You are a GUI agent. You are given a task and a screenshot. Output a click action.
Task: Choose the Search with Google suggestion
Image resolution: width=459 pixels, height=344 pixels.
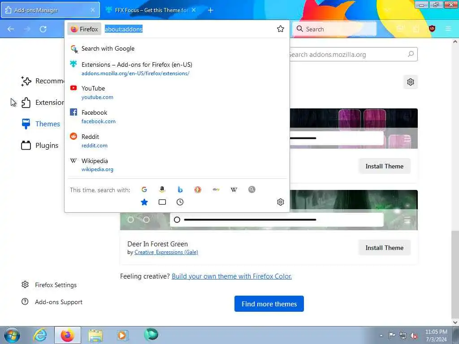pos(177,48)
